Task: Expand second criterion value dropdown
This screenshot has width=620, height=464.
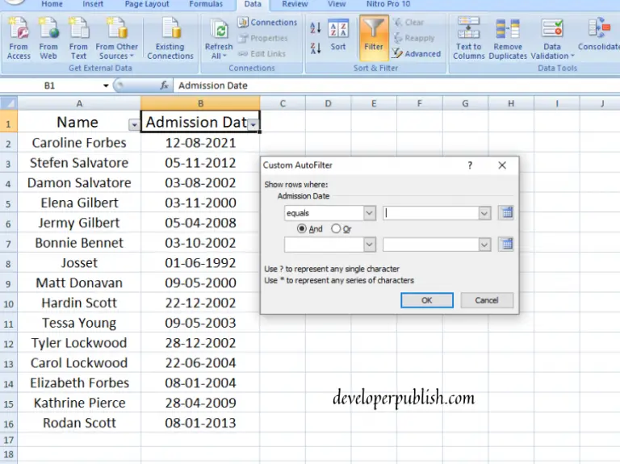Action: pyautogui.click(x=484, y=245)
